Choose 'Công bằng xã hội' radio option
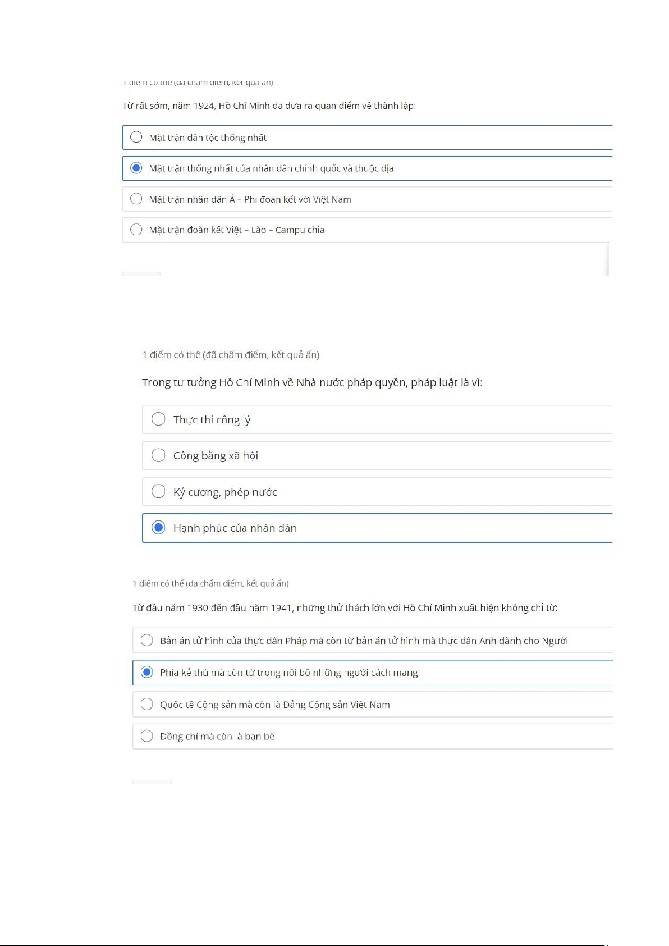This screenshot has width=669, height=946. pos(158,455)
